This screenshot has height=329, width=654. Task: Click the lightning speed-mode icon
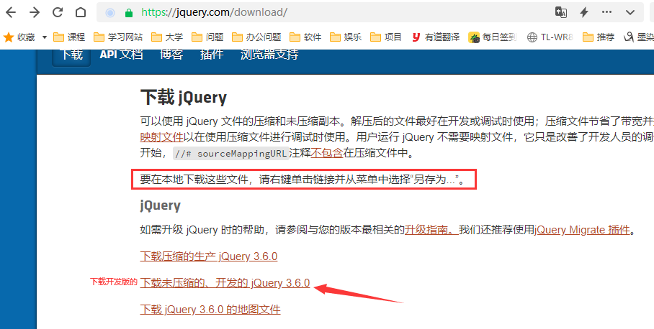(584, 12)
